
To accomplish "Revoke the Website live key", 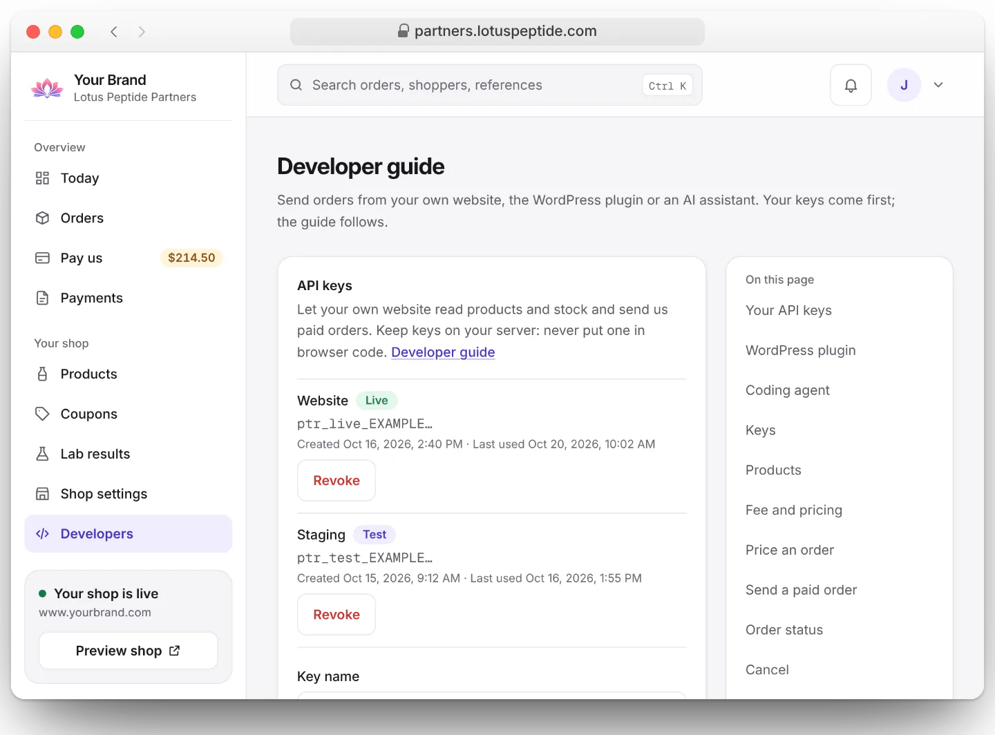I will (337, 481).
